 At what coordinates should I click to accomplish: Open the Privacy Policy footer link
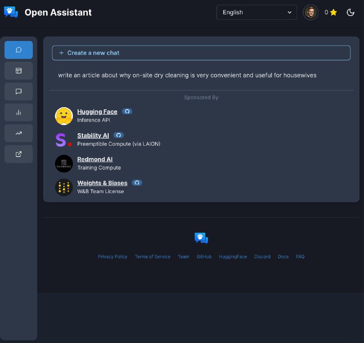click(x=112, y=256)
